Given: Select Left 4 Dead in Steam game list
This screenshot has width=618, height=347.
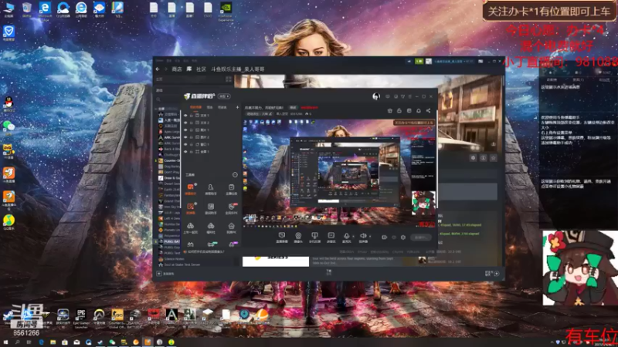Looking at the screenshot, I should tap(168, 218).
